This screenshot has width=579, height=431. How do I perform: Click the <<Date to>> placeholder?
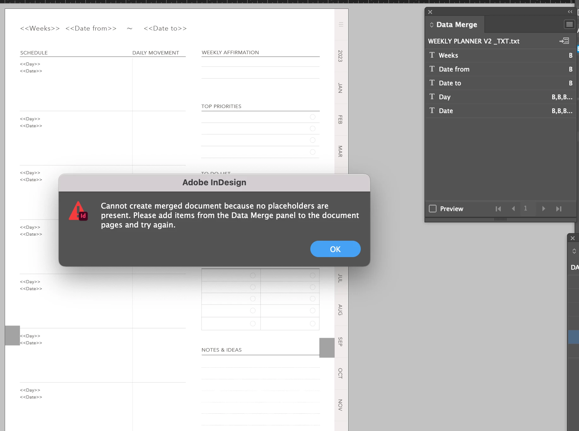[165, 28]
